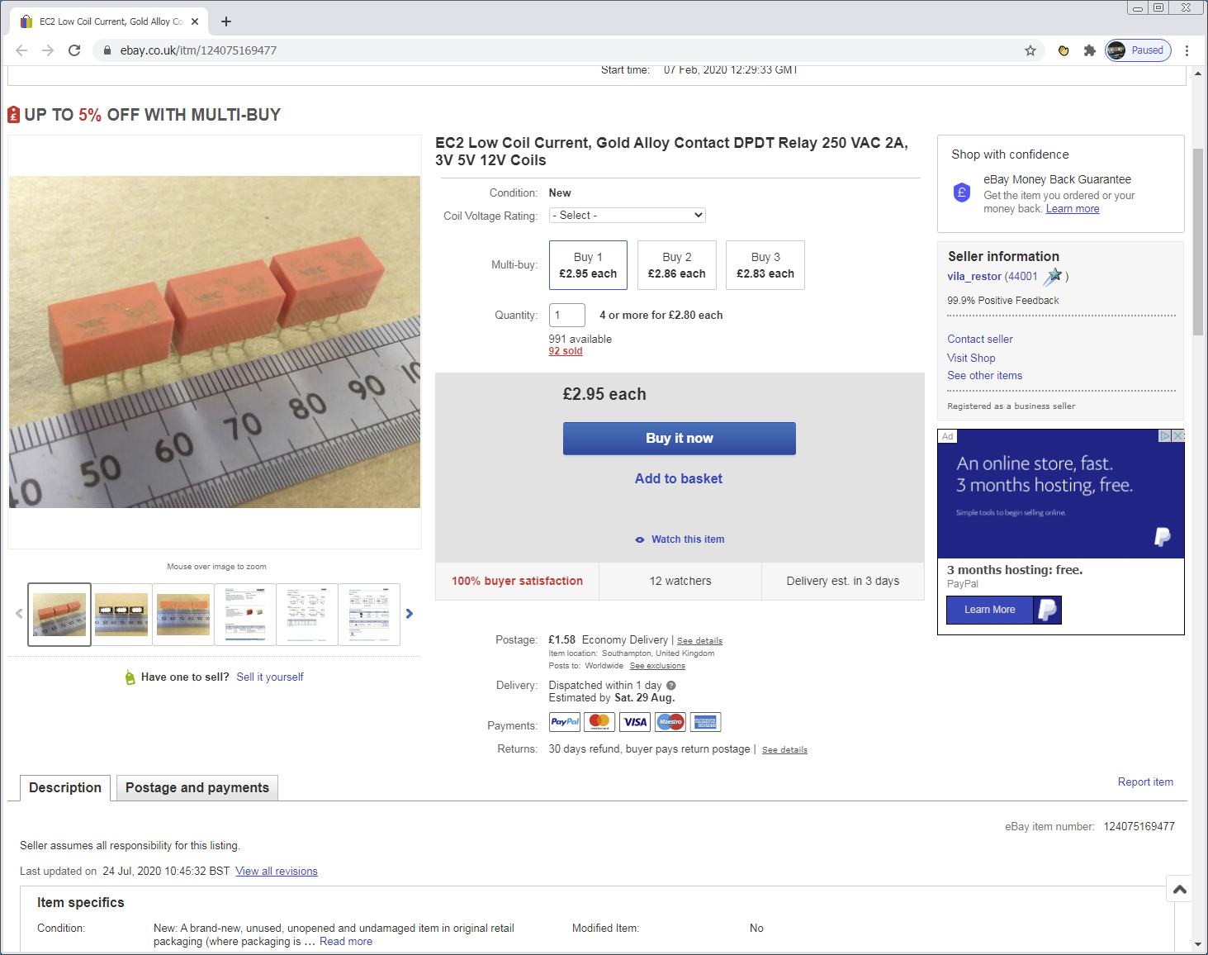Select the Description tab
This screenshot has height=955, width=1208.
65,787
